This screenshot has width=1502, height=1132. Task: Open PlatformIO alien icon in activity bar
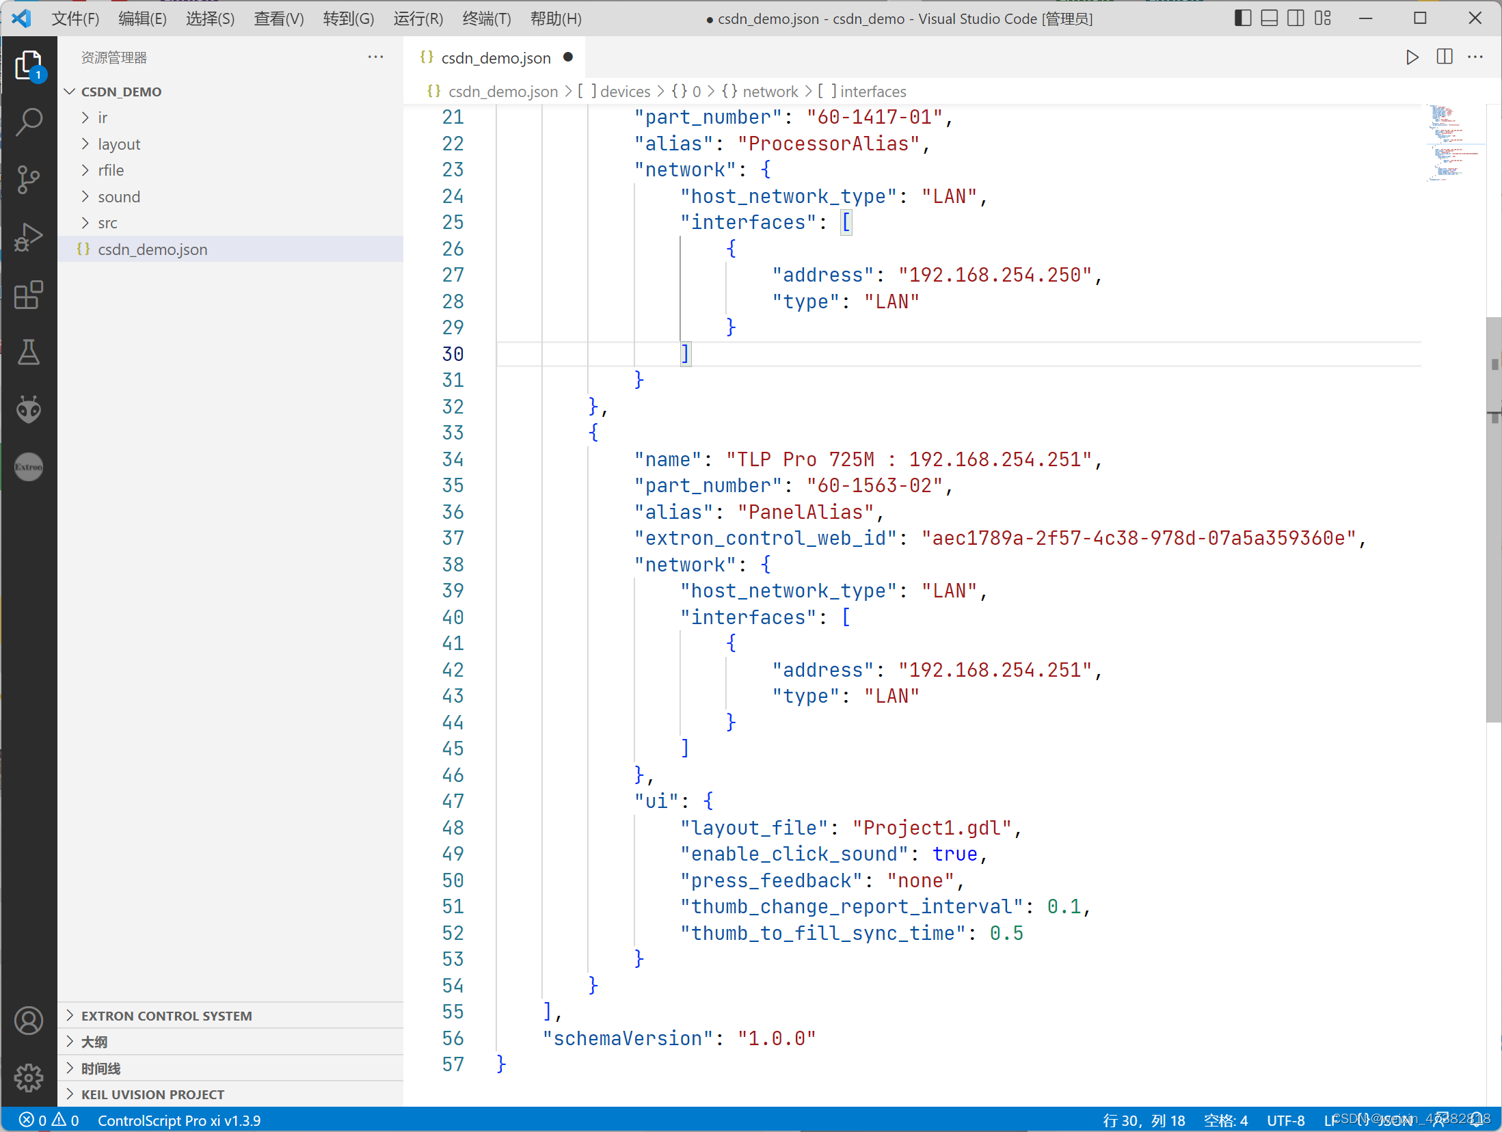[29, 409]
